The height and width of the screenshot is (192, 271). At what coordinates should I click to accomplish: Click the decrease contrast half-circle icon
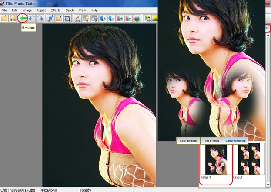tap(111, 18)
